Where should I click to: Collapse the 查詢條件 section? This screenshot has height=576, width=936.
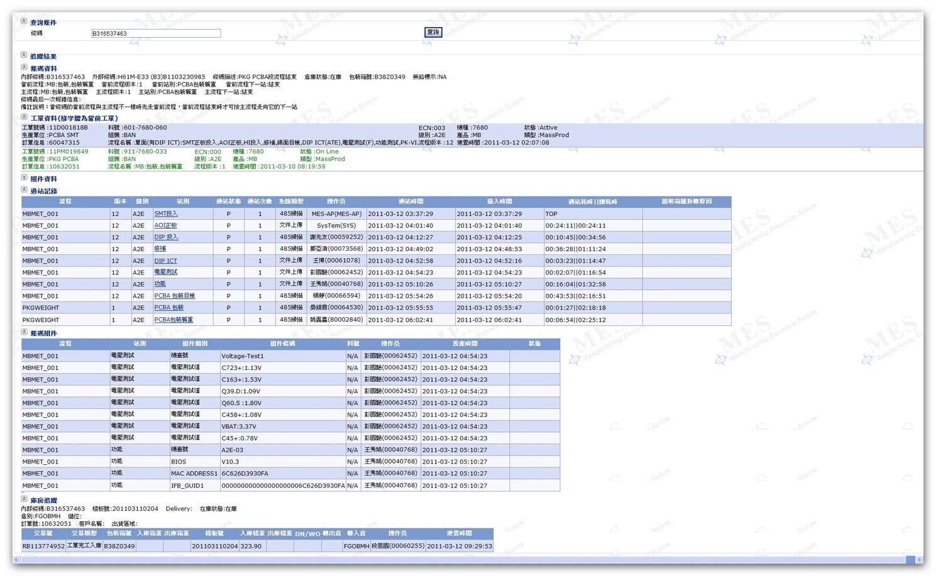click(24, 21)
